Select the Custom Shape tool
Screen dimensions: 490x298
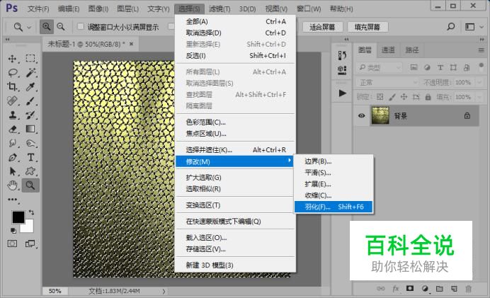(x=30, y=171)
